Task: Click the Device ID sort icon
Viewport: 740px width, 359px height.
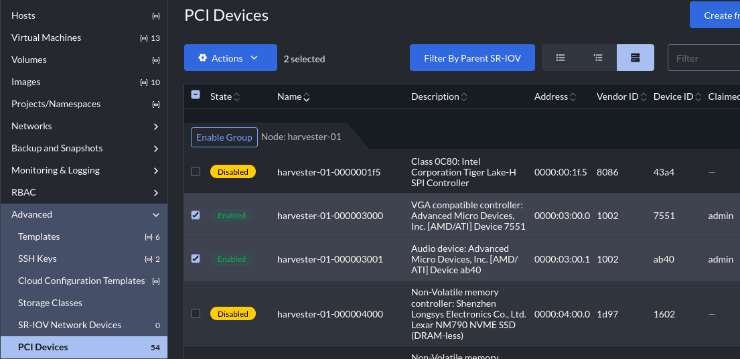Action: tap(698, 97)
